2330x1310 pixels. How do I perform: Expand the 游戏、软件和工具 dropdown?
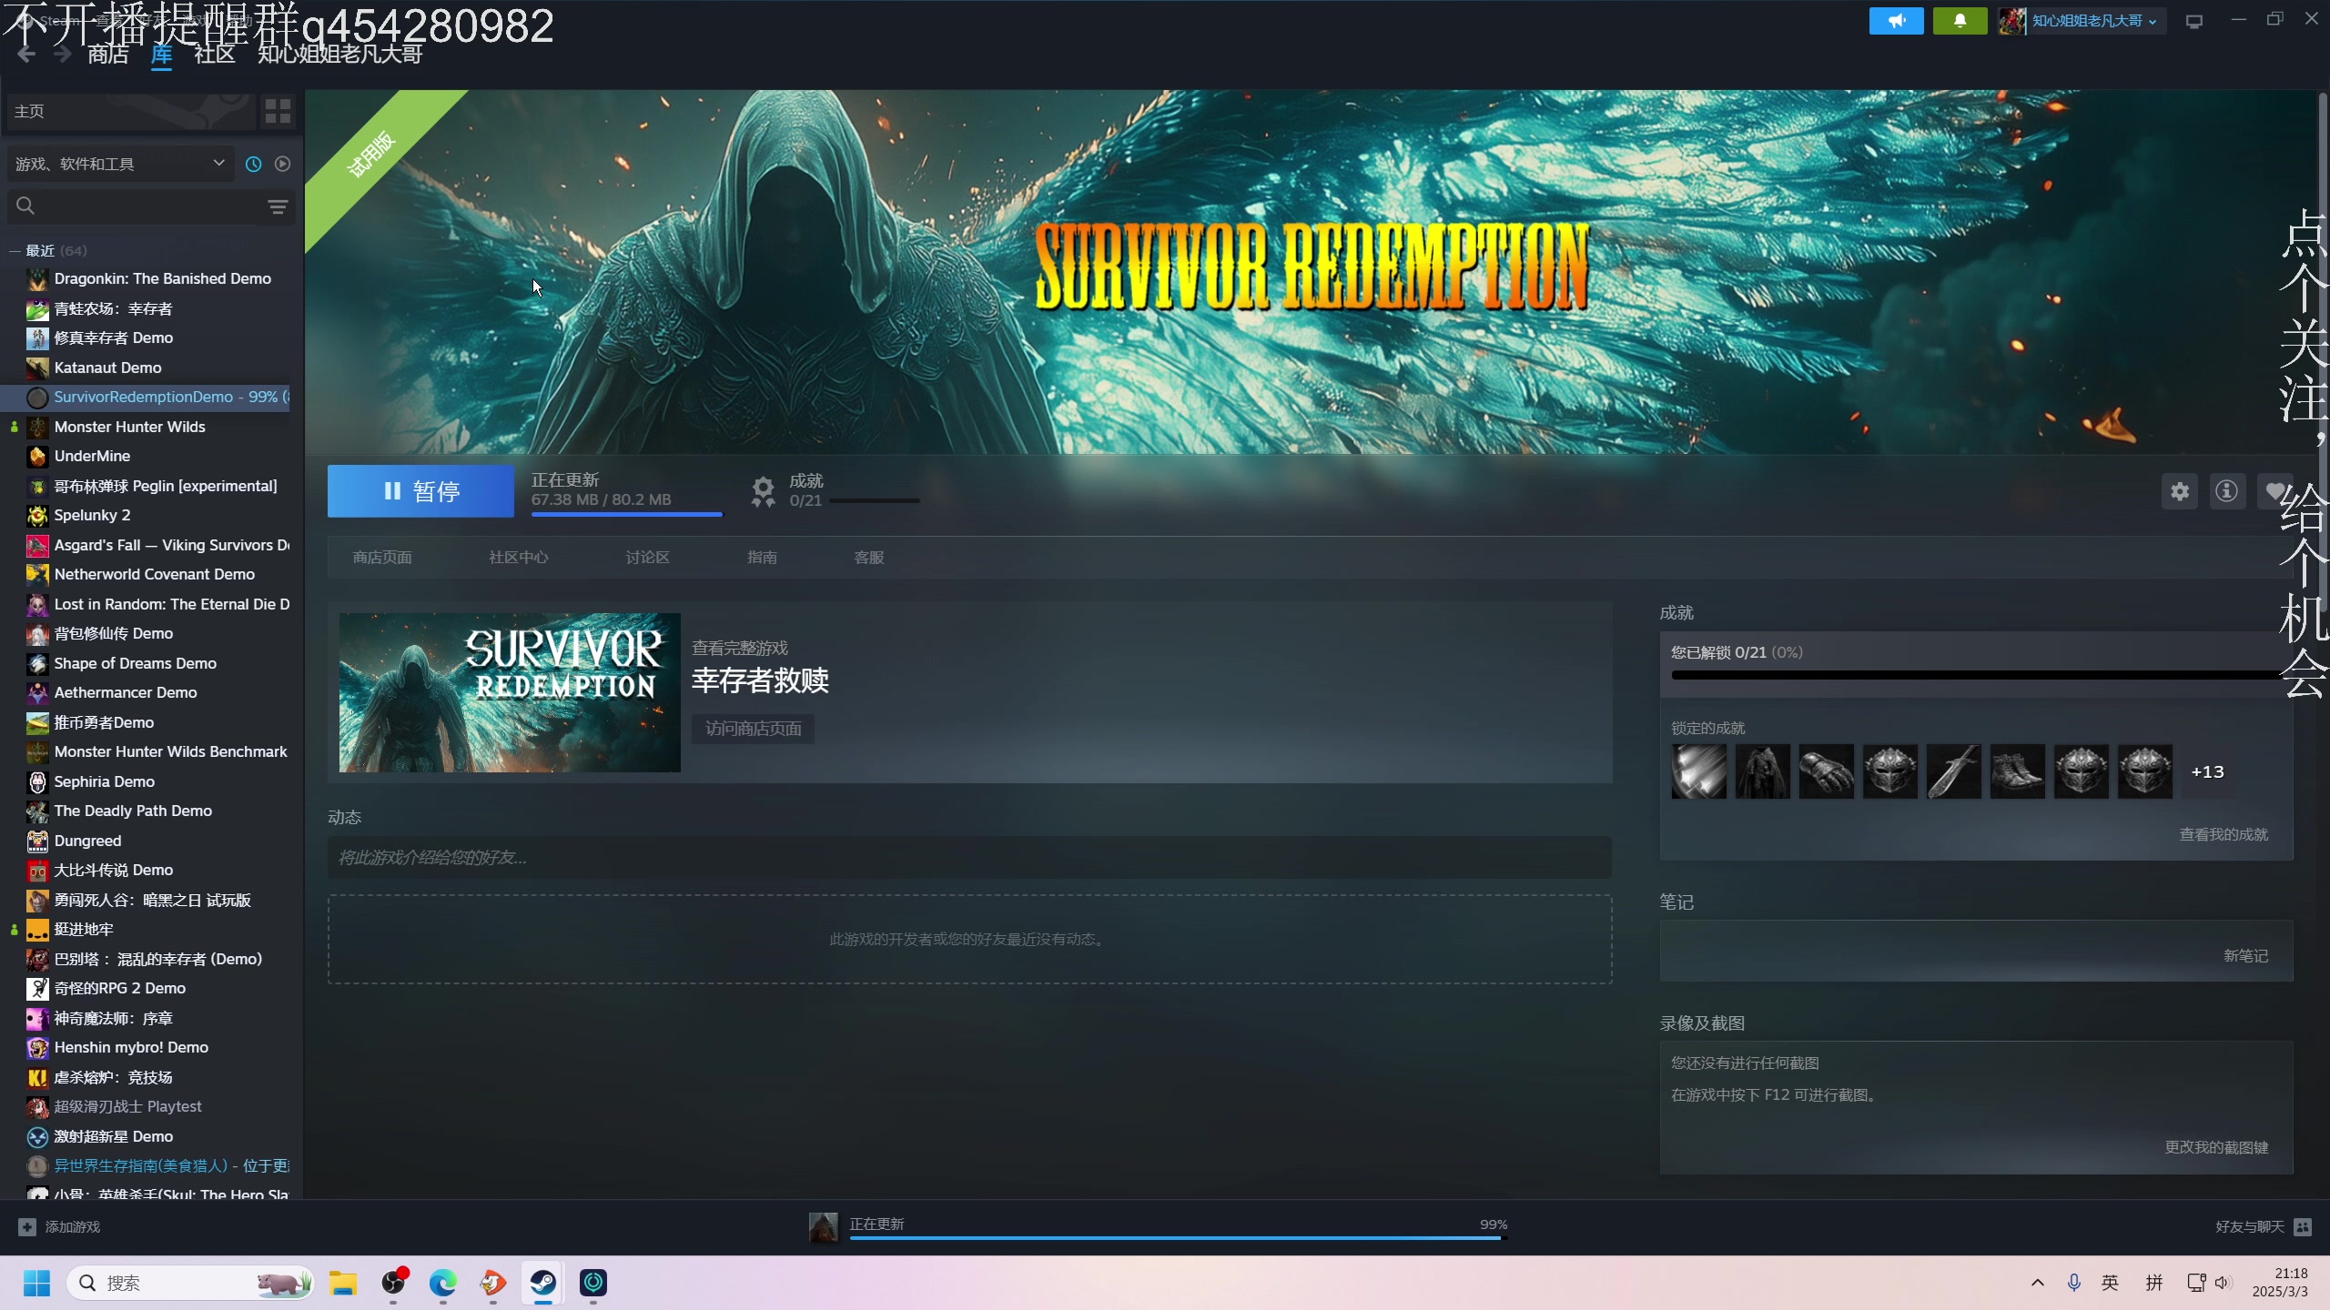click(119, 164)
